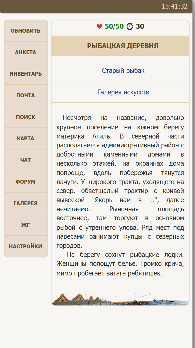Open НАСТРОЙКИ settings
Screen dimensions: 195x348
point(26,247)
